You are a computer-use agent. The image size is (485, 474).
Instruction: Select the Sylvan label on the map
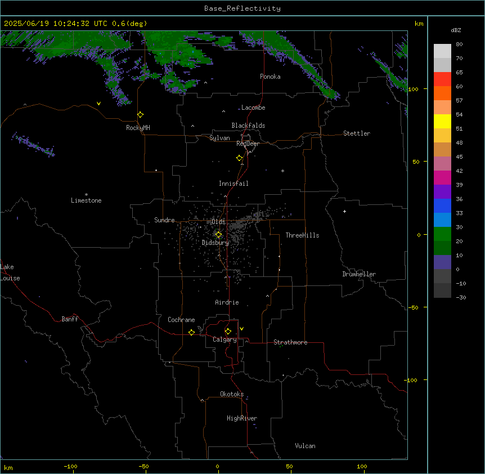pyautogui.click(x=219, y=138)
